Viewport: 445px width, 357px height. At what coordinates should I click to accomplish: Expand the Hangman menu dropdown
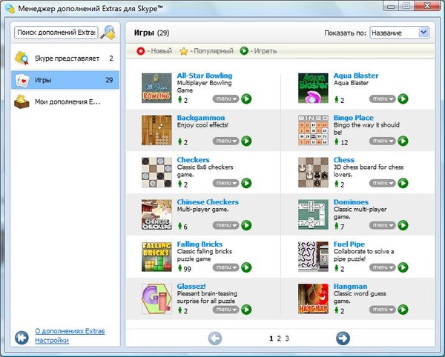[382, 310]
